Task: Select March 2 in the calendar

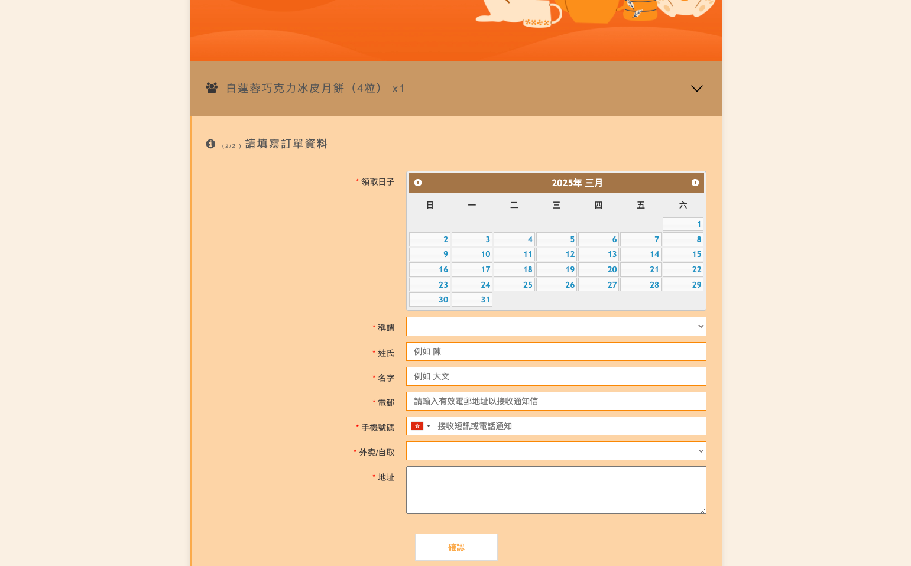Action: point(430,239)
